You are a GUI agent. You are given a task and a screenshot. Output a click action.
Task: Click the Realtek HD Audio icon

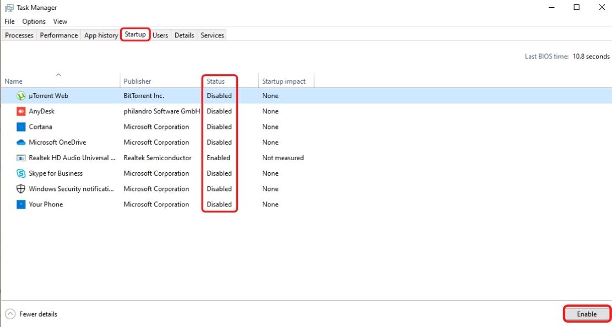coord(21,158)
